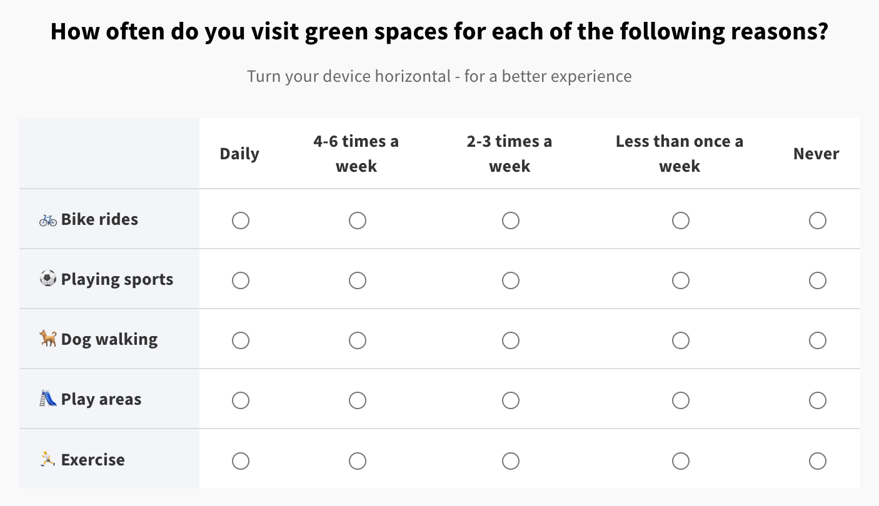Mark Playing sports as Less than once a week
The height and width of the screenshot is (506, 879).
pos(681,280)
